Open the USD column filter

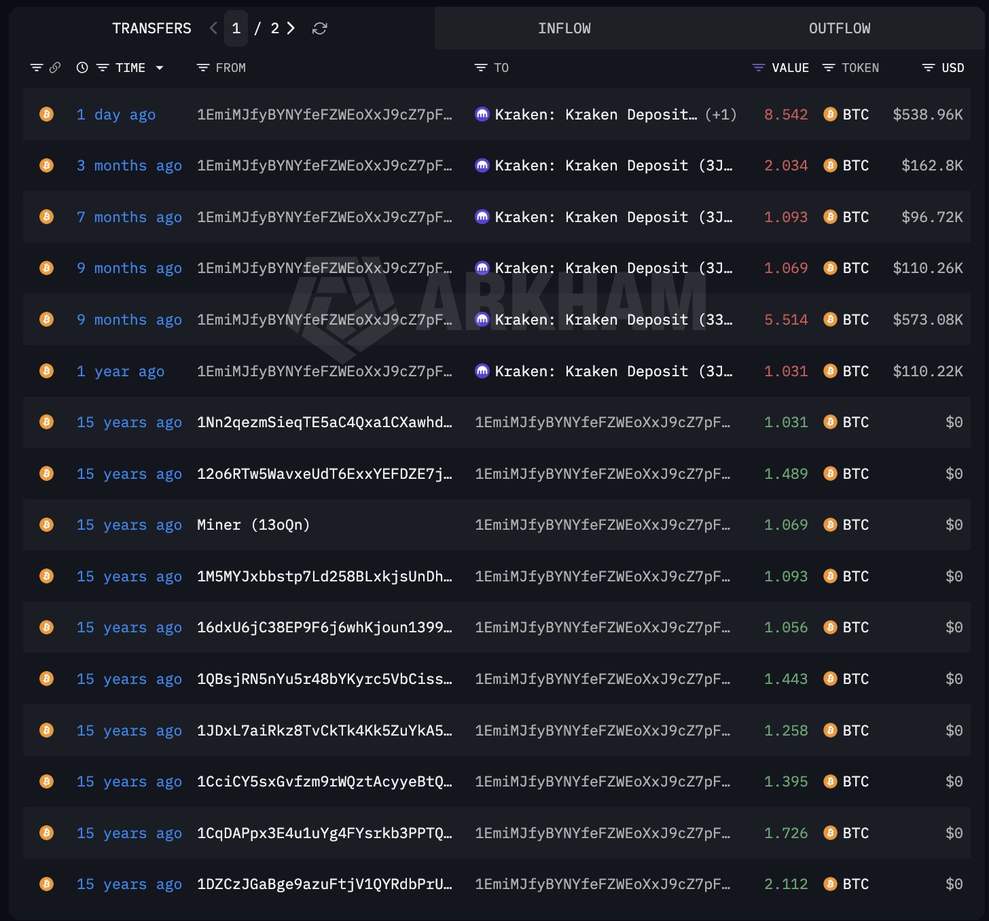929,68
